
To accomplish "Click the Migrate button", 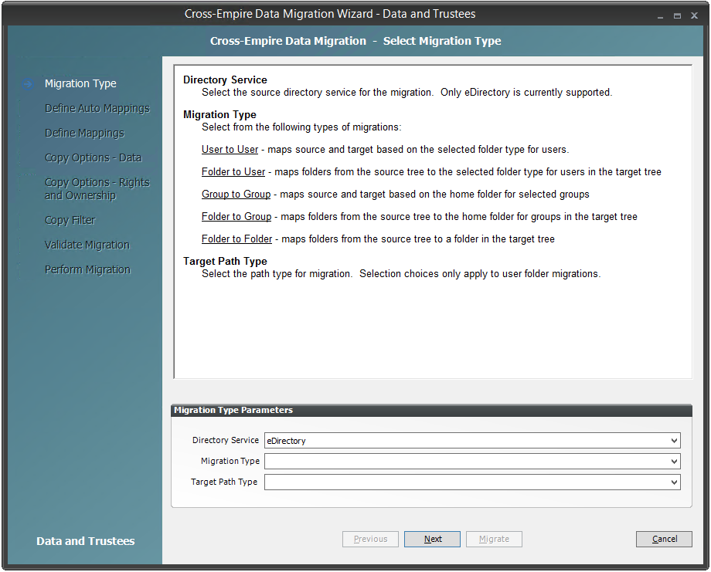I will point(494,539).
